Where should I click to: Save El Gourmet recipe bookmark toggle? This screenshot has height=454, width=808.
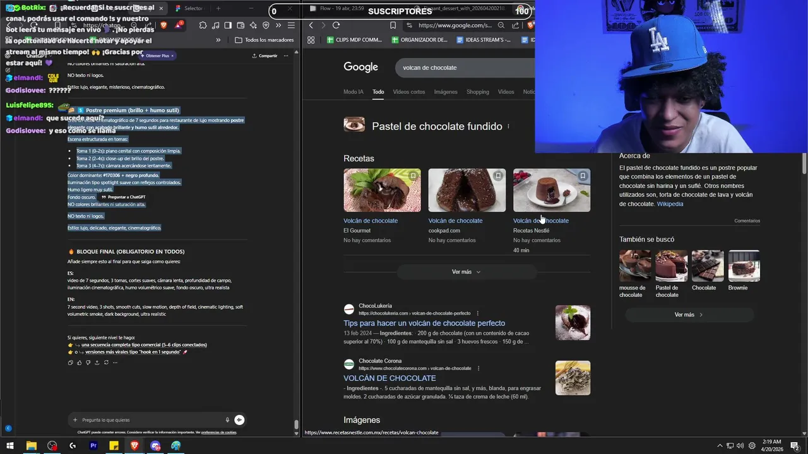[x=413, y=176]
